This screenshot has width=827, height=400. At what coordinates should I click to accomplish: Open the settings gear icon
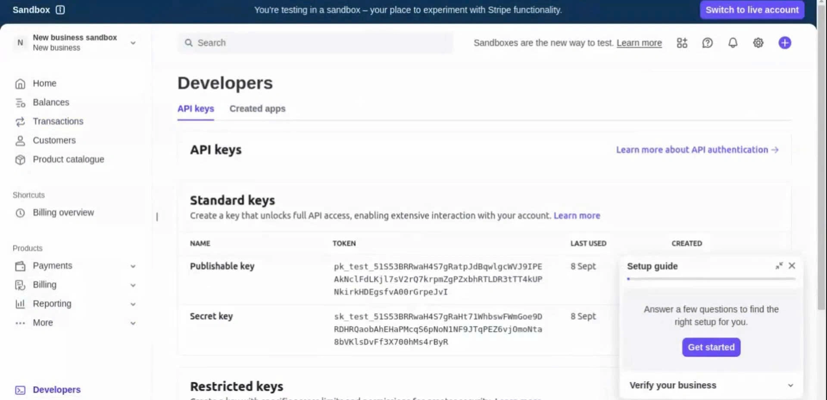click(x=758, y=43)
